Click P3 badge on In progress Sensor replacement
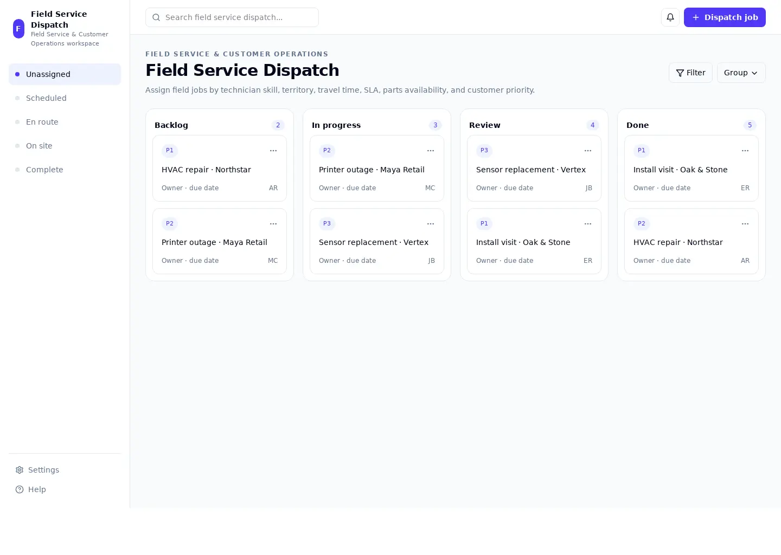Screen dimensions: 781x555 pos(327,224)
